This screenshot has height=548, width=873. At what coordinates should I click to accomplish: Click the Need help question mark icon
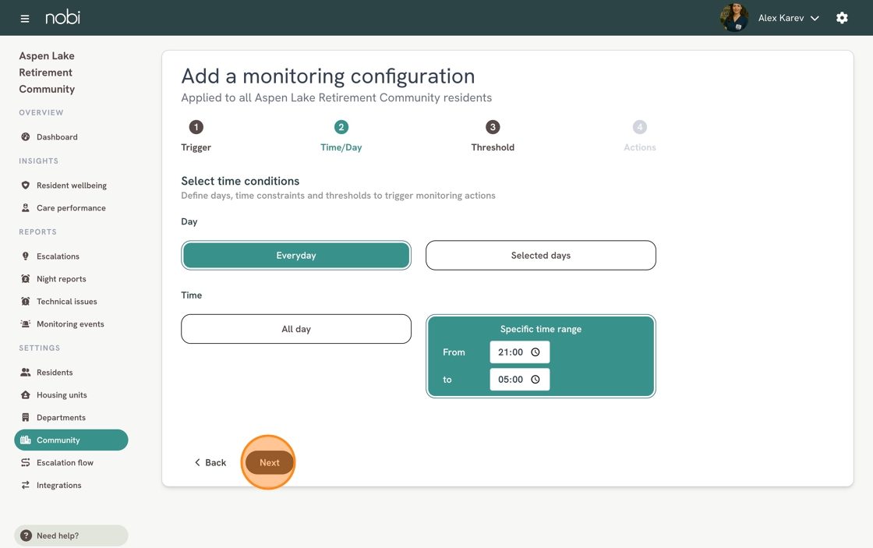26,536
